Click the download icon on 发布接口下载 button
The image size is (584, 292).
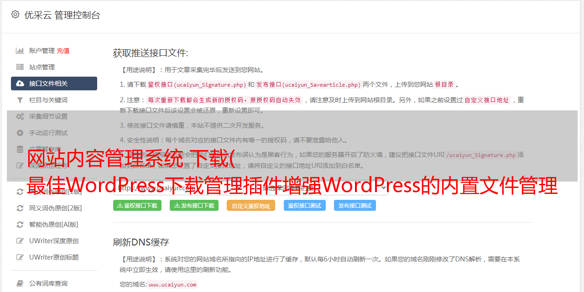(x=177, y=205)
